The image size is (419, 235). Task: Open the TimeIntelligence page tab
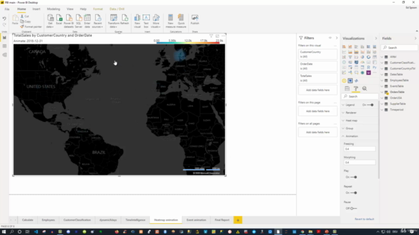pyautogui.click(x=136, y=220)
